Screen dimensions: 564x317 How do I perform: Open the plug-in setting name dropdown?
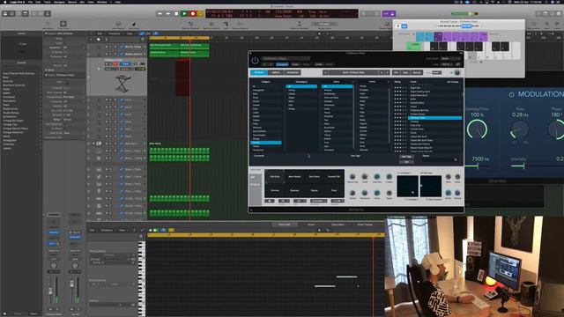286,58
